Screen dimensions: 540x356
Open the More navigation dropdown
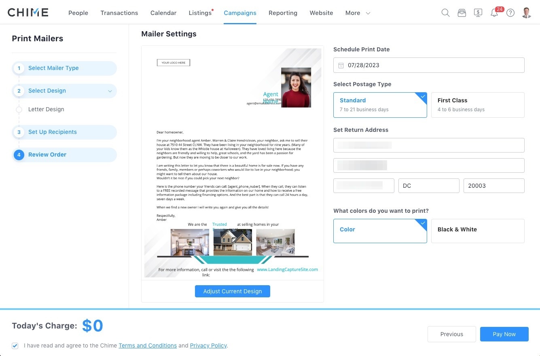358,13
